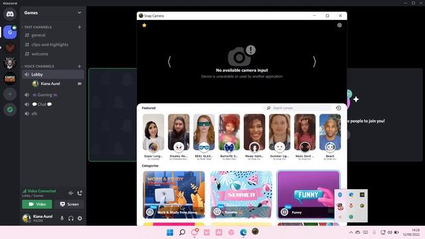This screenshot has height=239, width=425.
Task: Select the 'G' Games server icon
Action: tap(10, 33)
